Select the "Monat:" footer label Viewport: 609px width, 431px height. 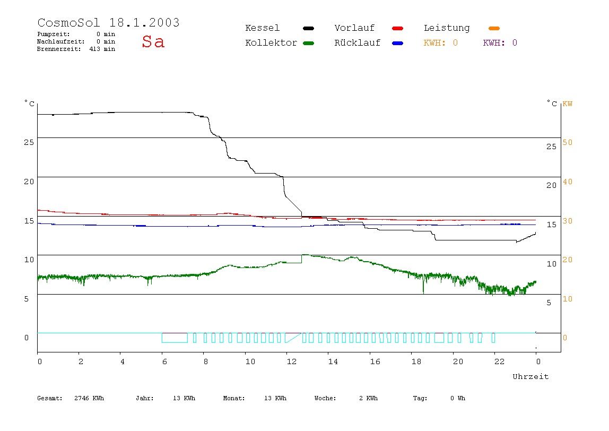click(x=234, y=398)
